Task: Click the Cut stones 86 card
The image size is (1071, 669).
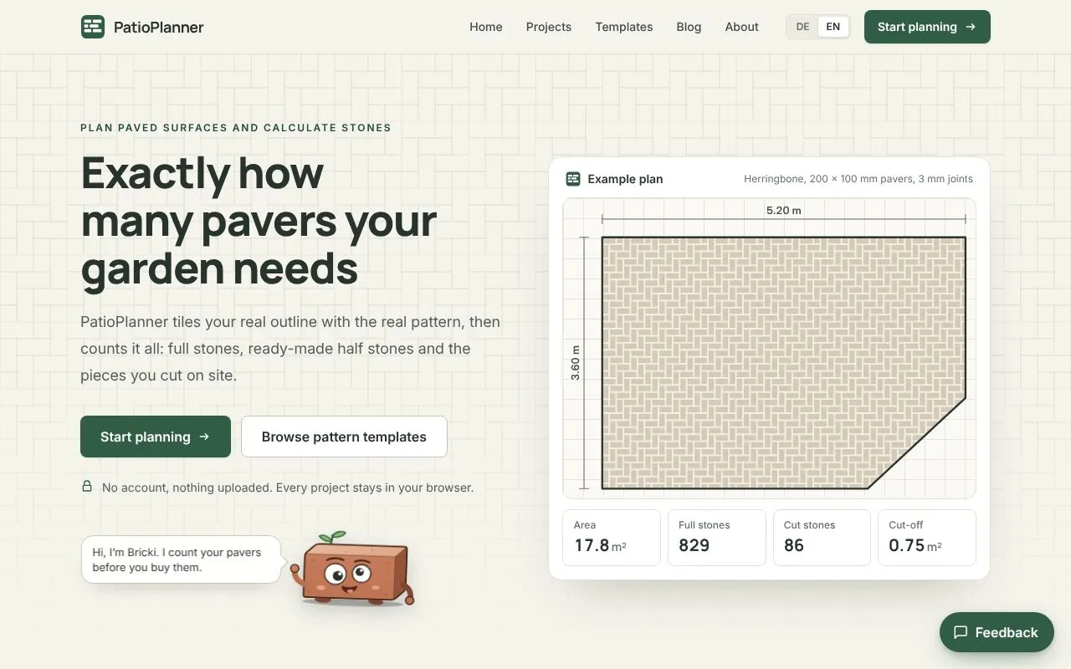Action: pyautogui.click(x=822, y=538)
